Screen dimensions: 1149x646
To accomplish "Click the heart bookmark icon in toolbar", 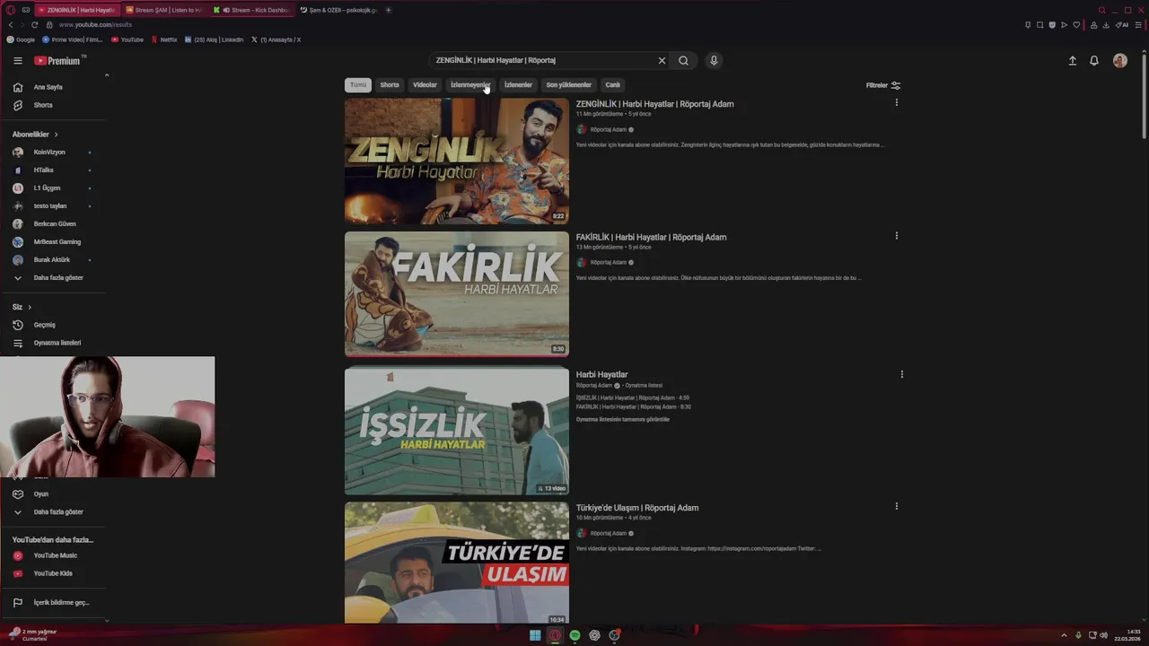I will pos(1076,25).
